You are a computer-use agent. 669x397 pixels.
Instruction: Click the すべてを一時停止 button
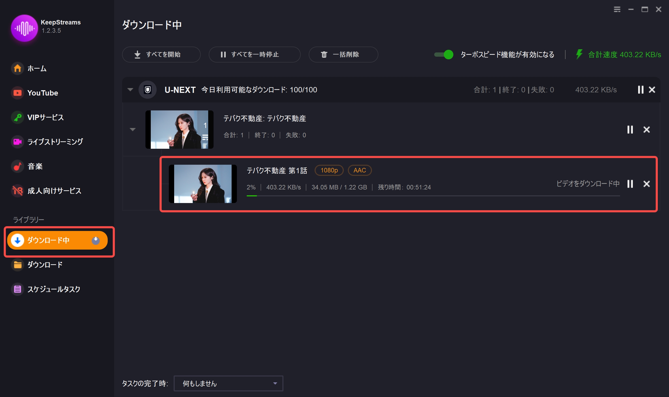coord(254,55)
